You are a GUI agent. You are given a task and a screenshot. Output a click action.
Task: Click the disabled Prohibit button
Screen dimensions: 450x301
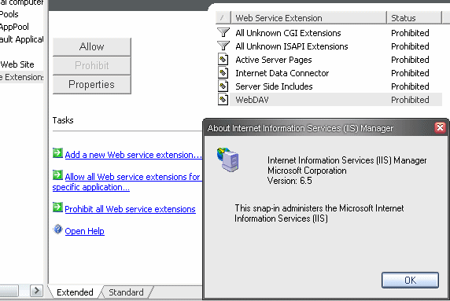(92, 66)
